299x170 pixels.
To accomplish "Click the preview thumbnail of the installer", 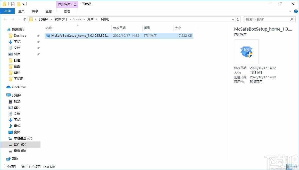I will (x=246, y=52).
